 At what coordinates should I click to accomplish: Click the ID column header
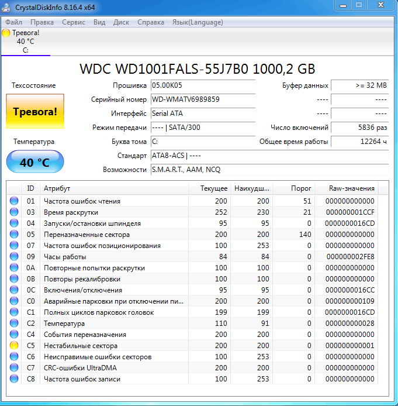click(30, 188)
